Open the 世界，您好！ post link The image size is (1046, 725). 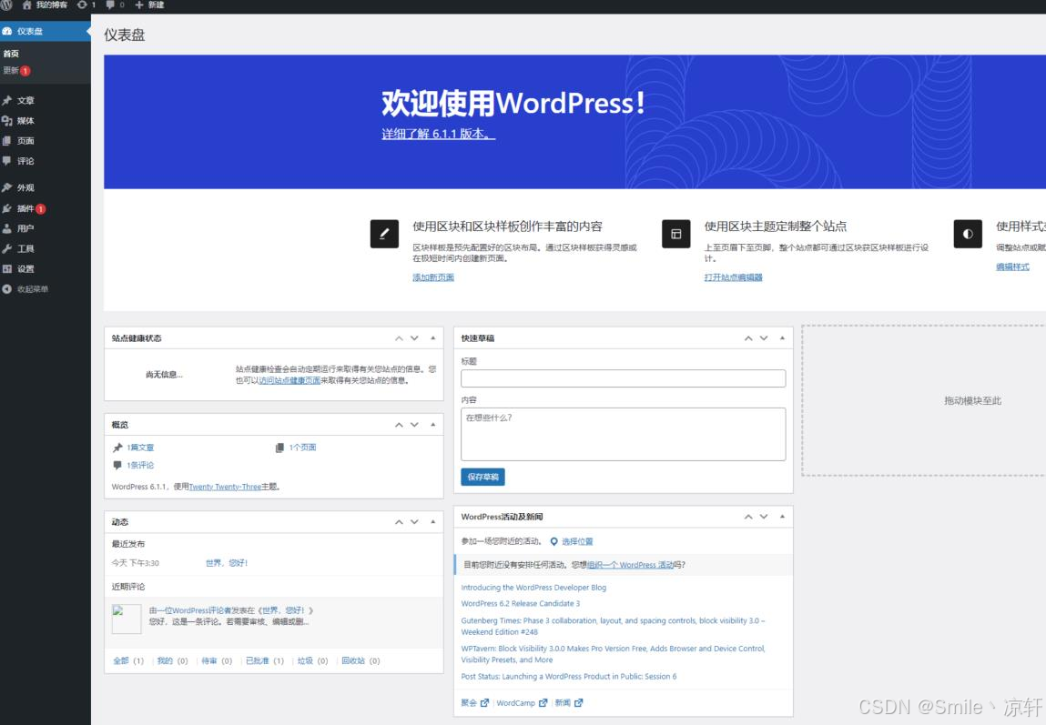(227, 564)
